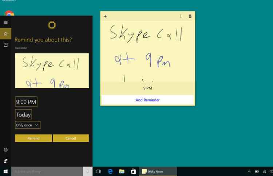This screenshot has height=176, width=273.
Task: Open the network status icon
Action: [x=265, y=172]
